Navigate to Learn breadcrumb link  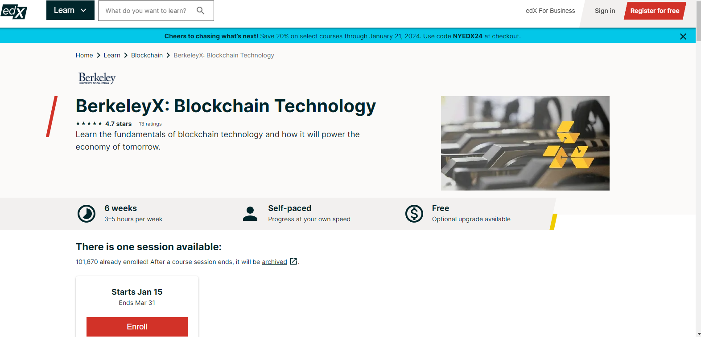[x=112, y=55]
